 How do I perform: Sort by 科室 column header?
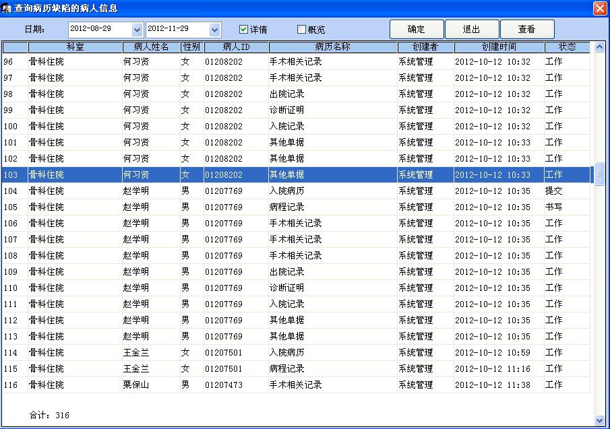[x=75, y=47]
